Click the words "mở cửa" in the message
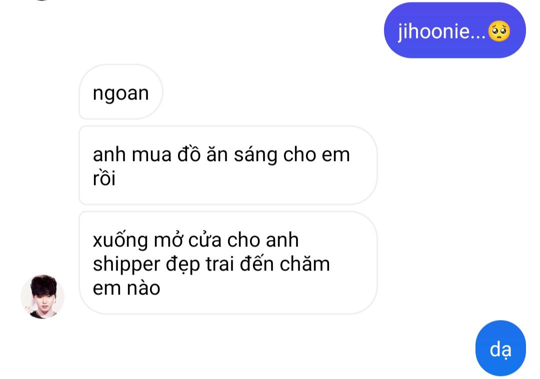This screenshot has height=379, width=540. pyautogui.click(x=187, y=239)
